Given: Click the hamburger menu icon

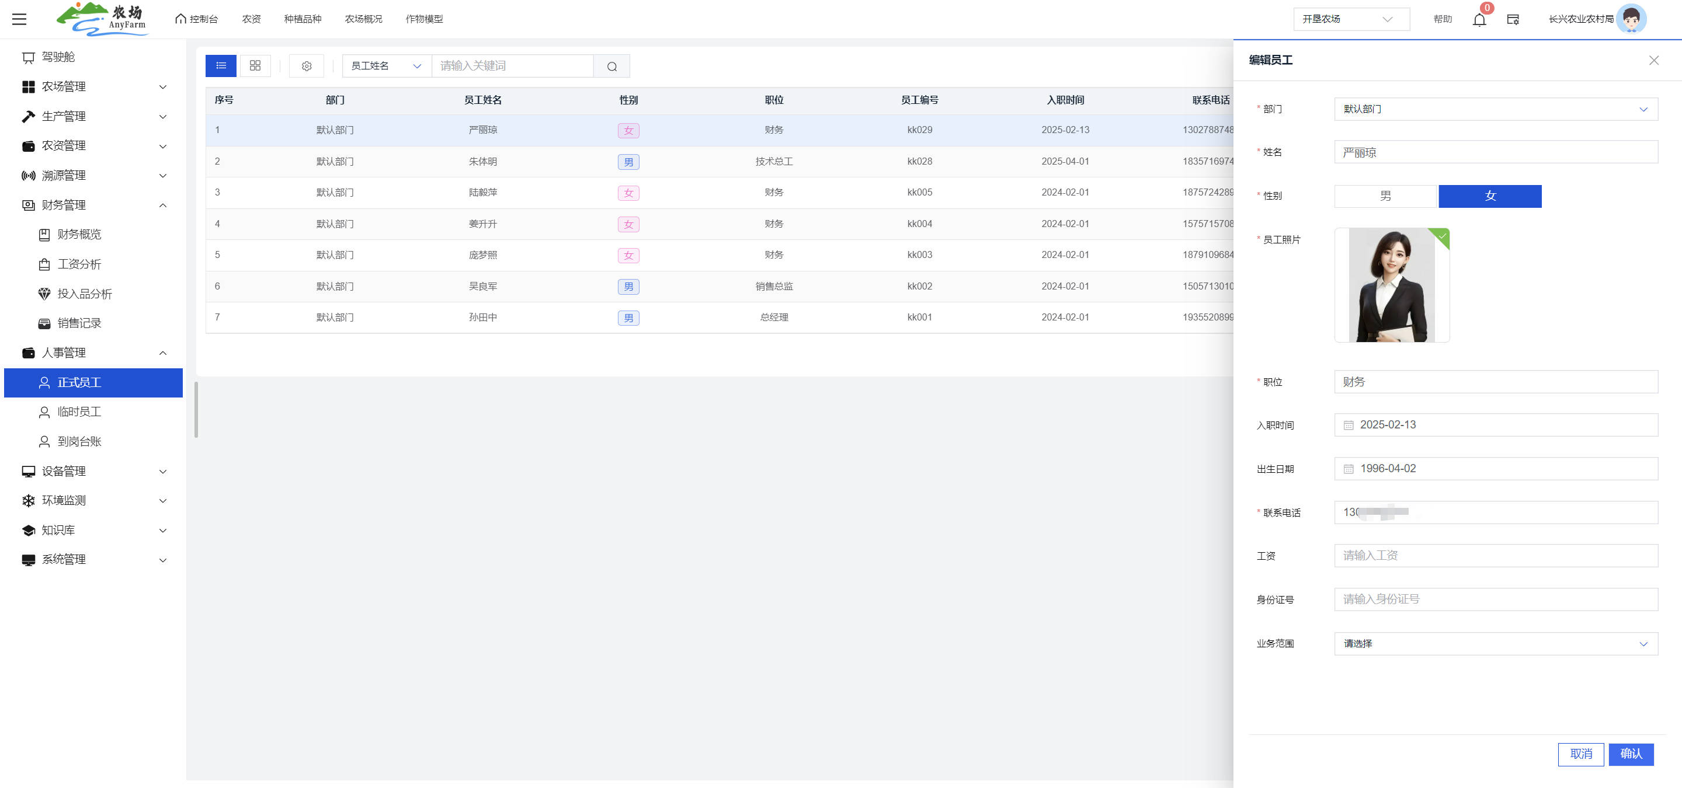Looking at the screenshot, I should (20, 19).
